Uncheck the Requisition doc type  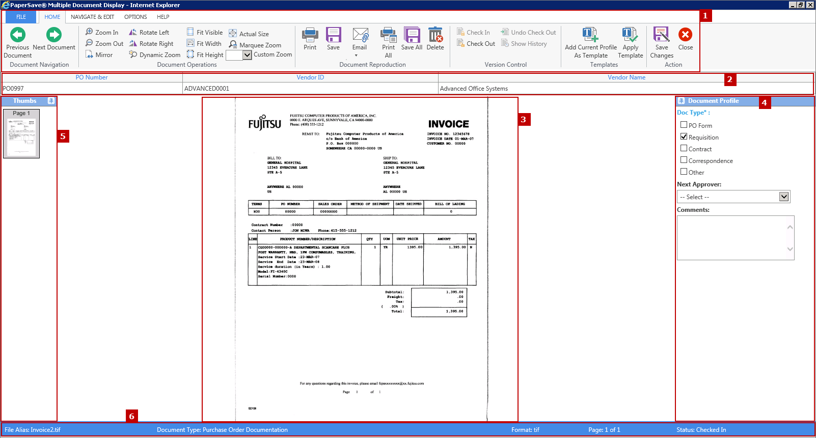click(684, 136)
